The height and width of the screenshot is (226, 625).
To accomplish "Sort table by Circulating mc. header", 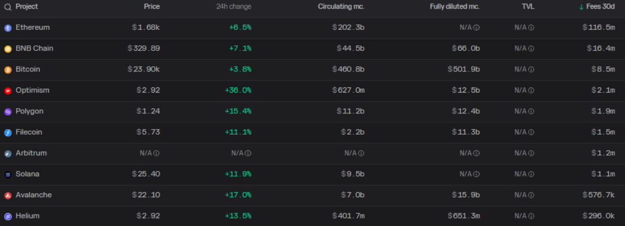I will click(341, 7).
